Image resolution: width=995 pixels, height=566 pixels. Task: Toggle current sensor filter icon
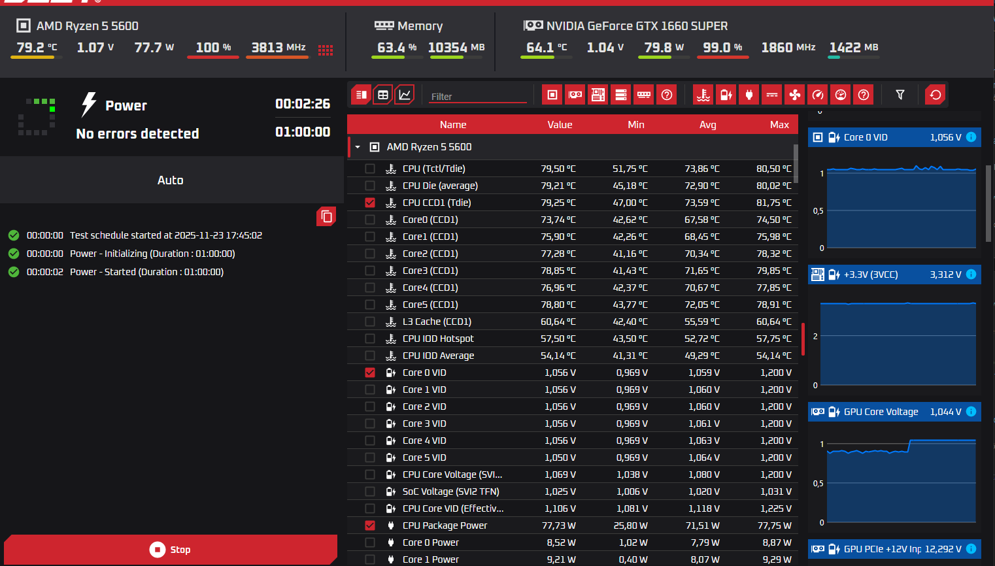tap(772, 95)
